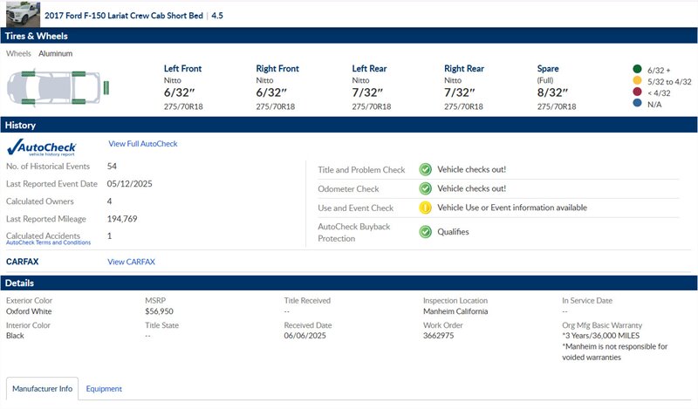Click the AutoCheck logo icon
698x409 pixels.
point(42,147)
